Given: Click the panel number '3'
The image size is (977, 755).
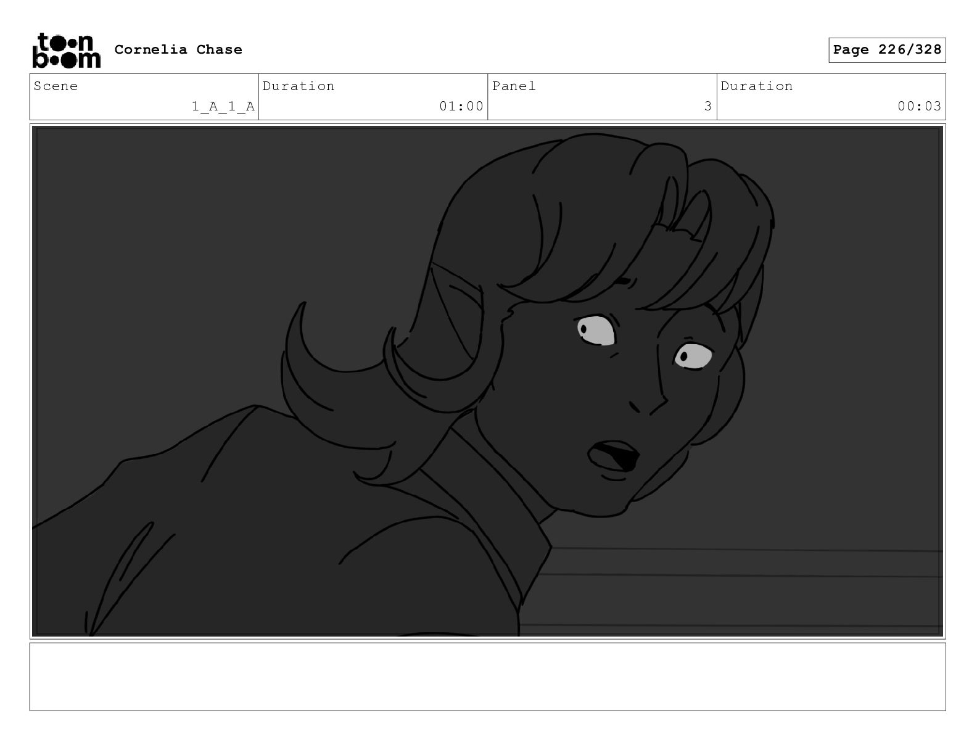Looking at the screenshot, I should pyautogui.click(x=708, y=106).
